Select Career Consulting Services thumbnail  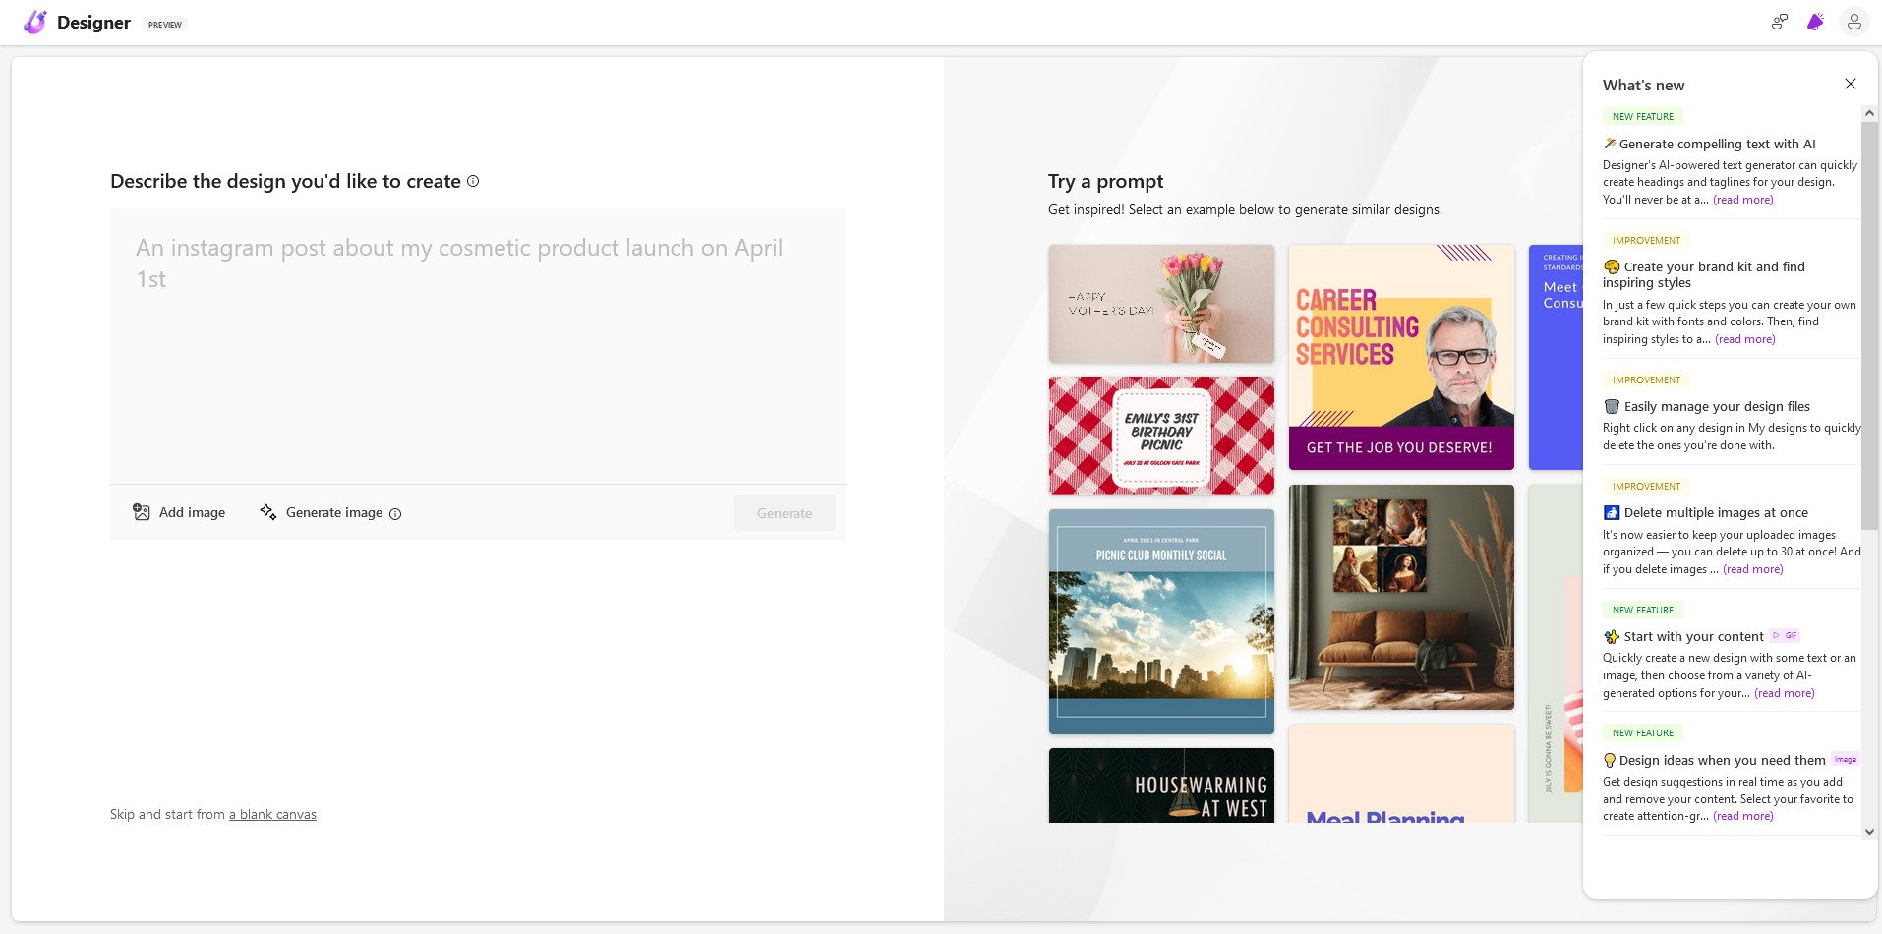(1401, 357)
